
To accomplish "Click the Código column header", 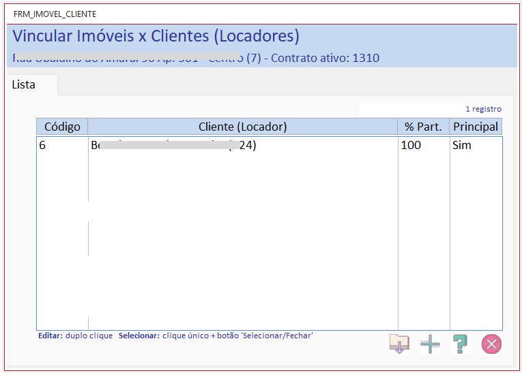I will point(62,127).
